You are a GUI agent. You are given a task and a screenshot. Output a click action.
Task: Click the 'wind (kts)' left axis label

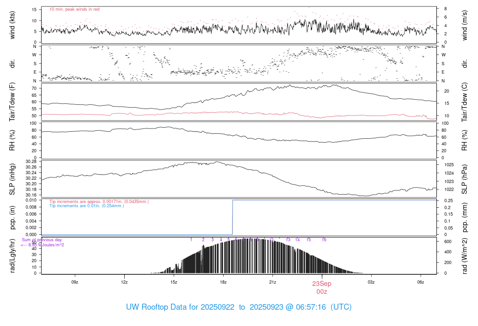coord(12,25)
